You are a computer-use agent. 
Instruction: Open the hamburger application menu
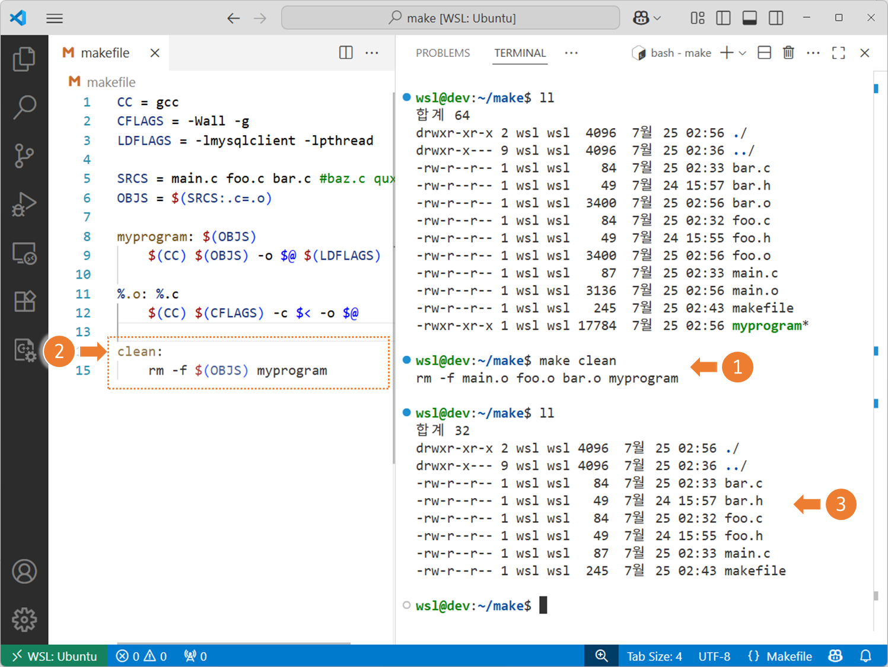(55, 18)
